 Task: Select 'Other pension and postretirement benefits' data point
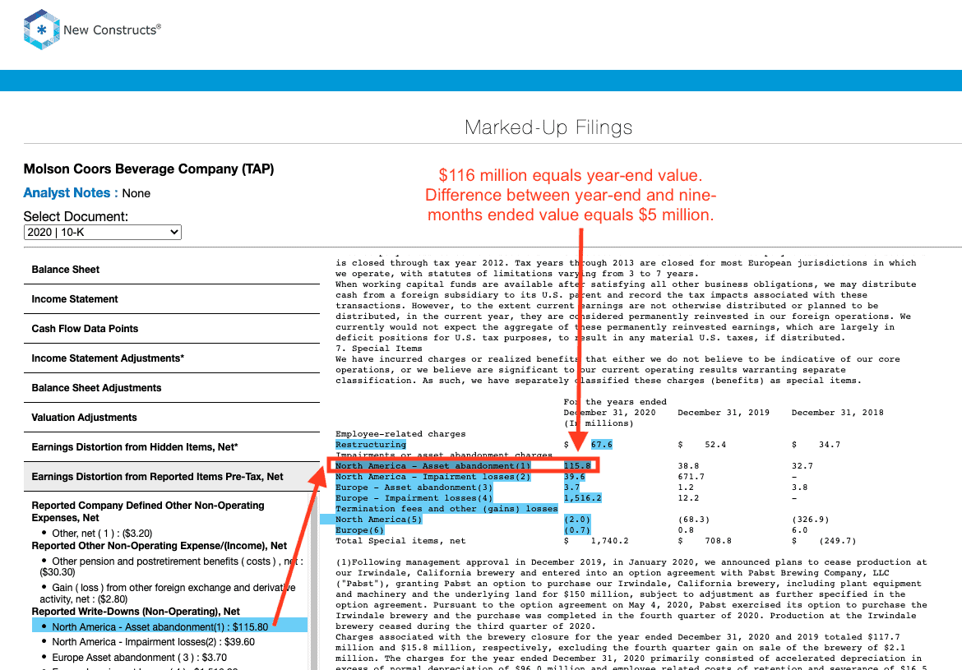172,566
